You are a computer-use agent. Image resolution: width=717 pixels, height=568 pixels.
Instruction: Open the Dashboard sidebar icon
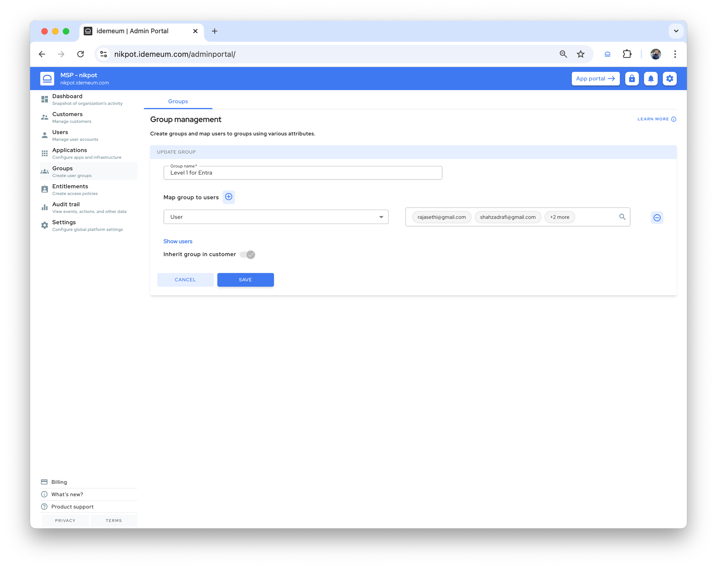pyautogui.click(x=44, y=99)
